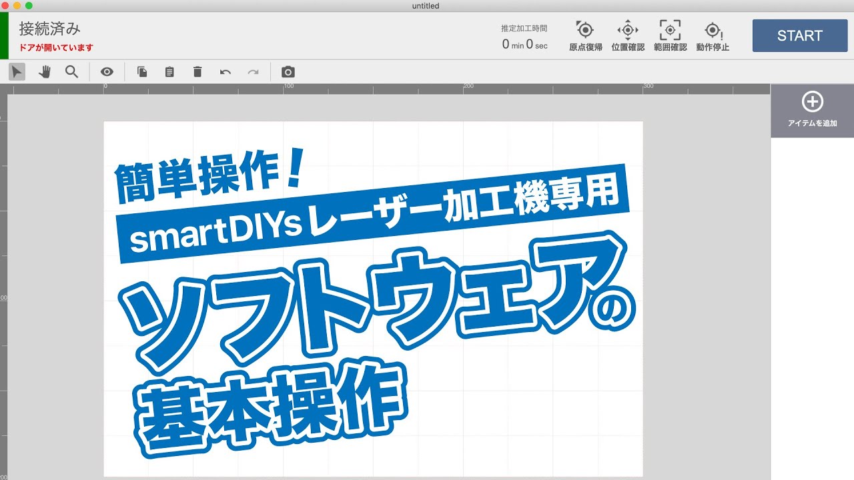Screen dimensions: 854x480
Task: Toggle the eye preview visibility icon
Action: pos(107,71)
